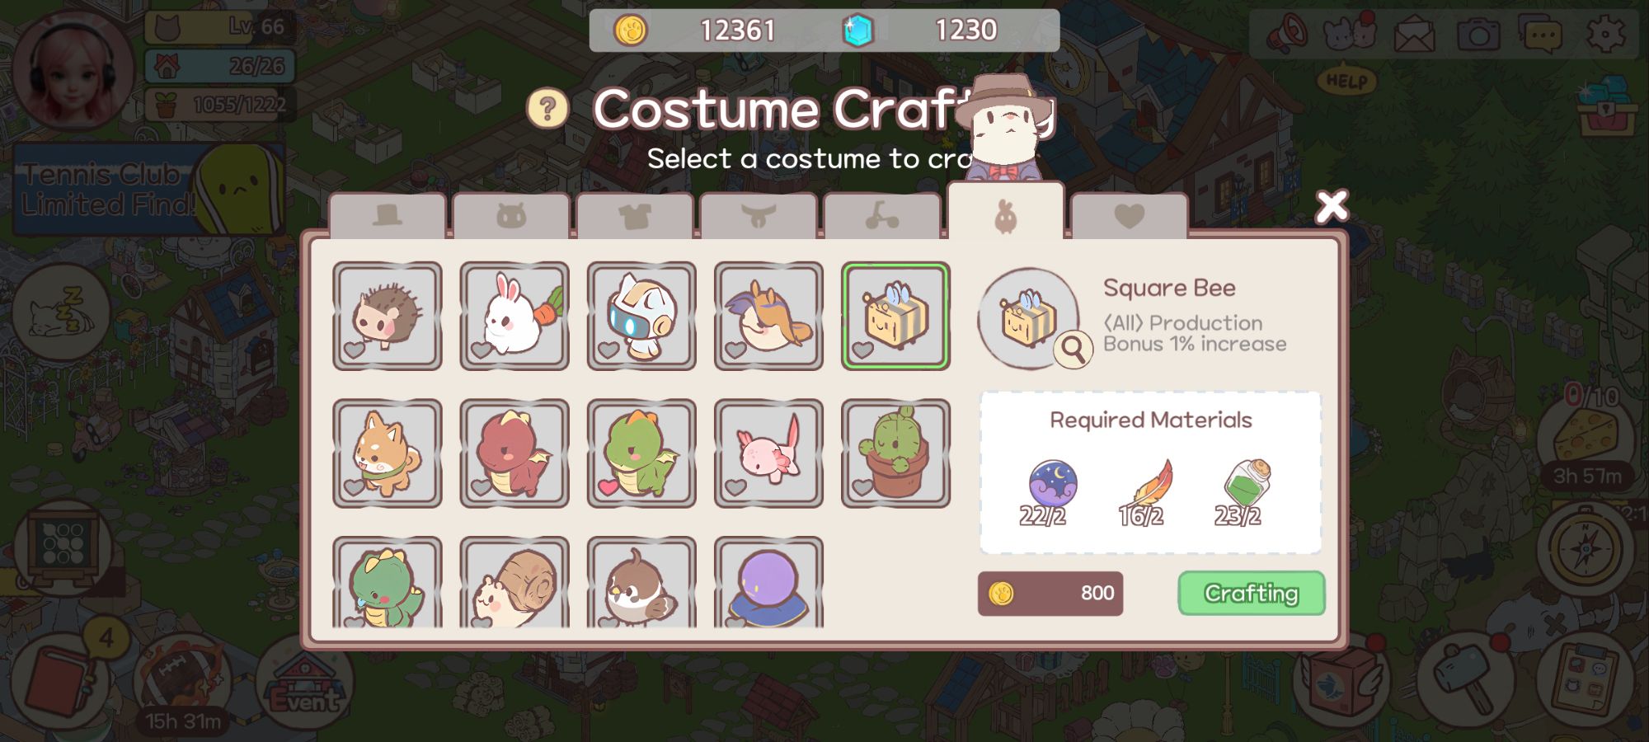Tap the green potion bottle material
This screenshot has height=742, width=1649.
(1247, 482)
